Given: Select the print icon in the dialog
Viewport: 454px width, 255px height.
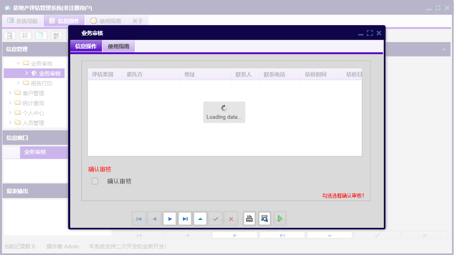Looking at the screenshot, I should click(x=249, y=218).
